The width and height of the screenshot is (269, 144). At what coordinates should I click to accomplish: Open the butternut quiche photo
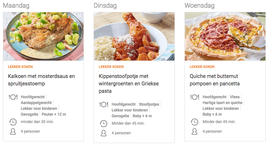[x=225, y=36]
